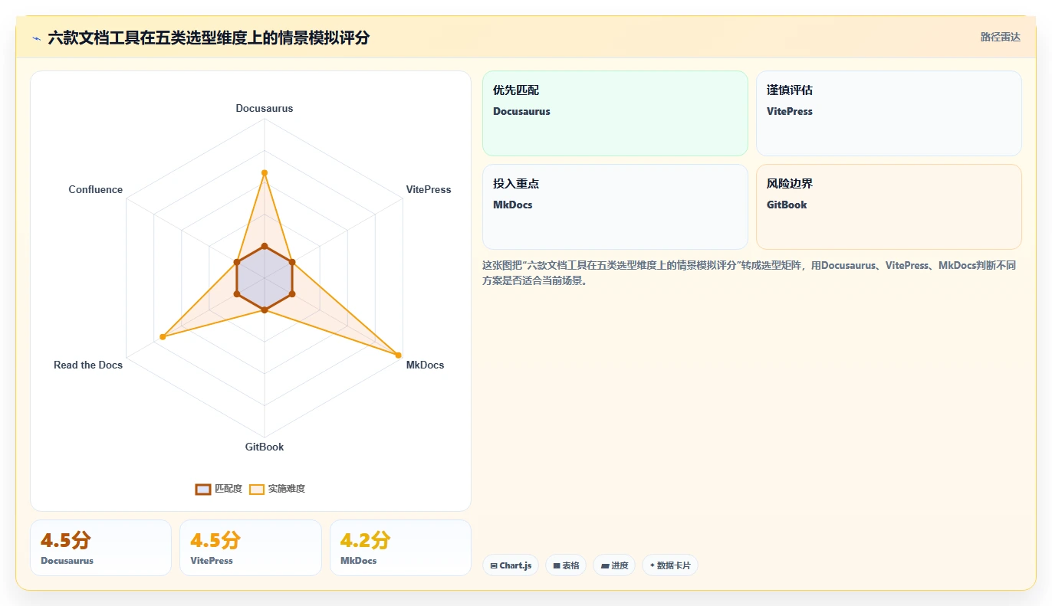Click the Confluence radar axis label
The width and height of the screenshot is (1052, 606).
[96, 189]
